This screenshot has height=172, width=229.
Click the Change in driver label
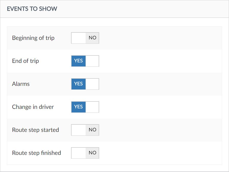[33, 107]
